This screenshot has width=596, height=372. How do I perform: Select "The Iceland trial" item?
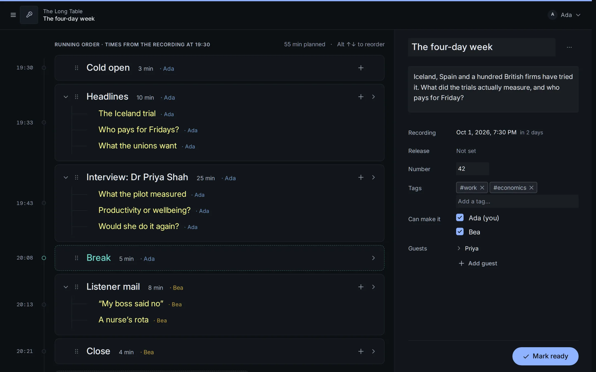pos(127,114)
